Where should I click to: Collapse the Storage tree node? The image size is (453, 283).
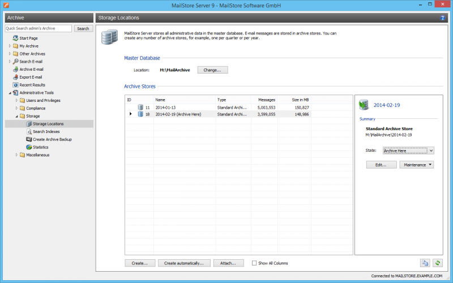[16, 117]
